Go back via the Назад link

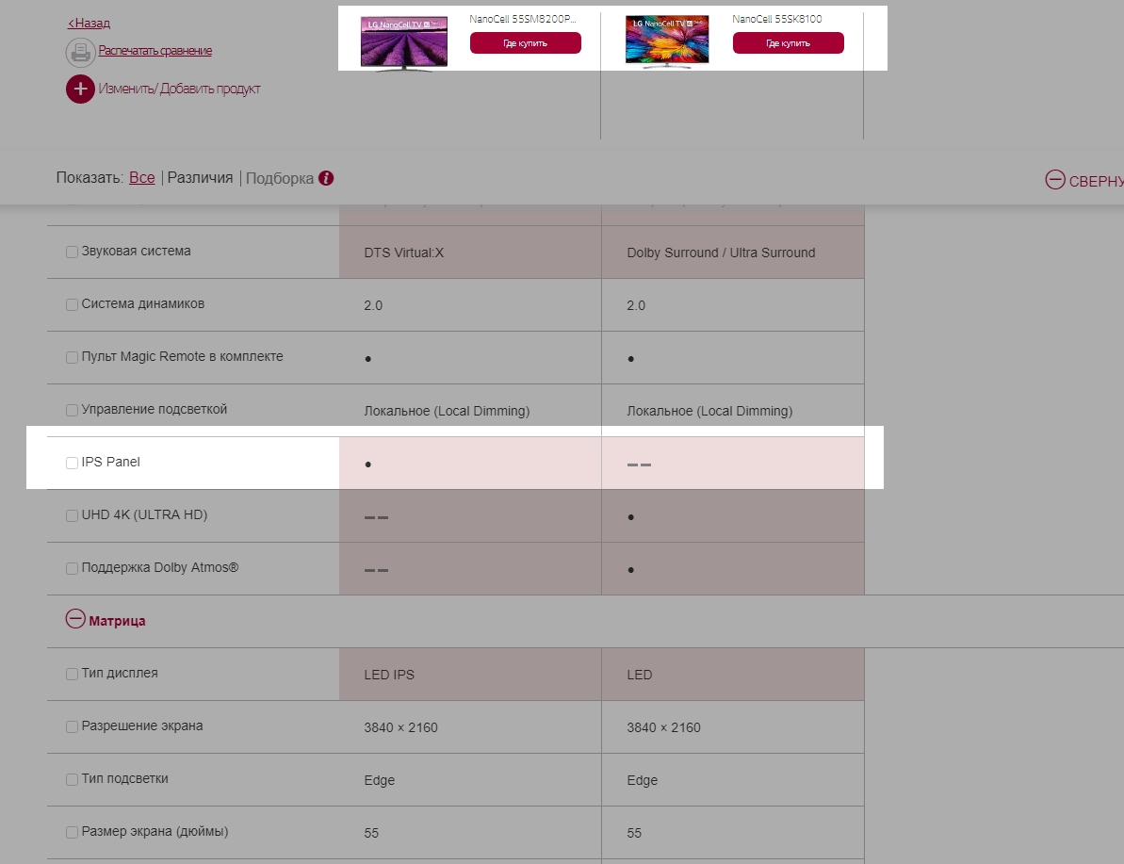89,23
